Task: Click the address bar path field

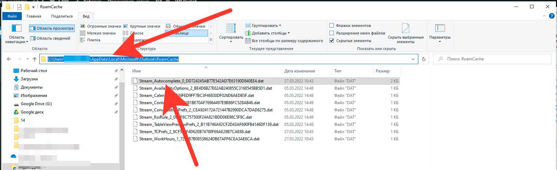Action: [229, 59]
